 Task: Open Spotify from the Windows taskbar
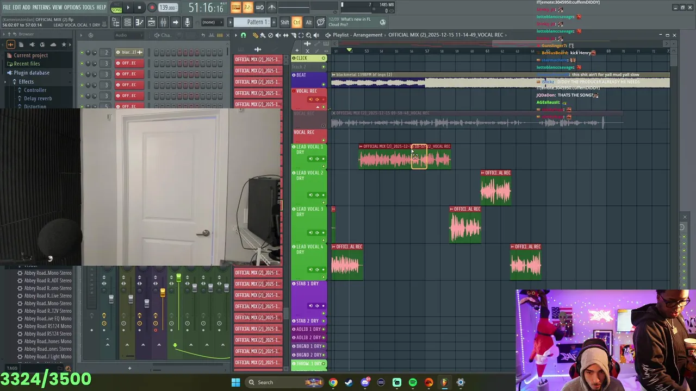(x=413, y=382)
